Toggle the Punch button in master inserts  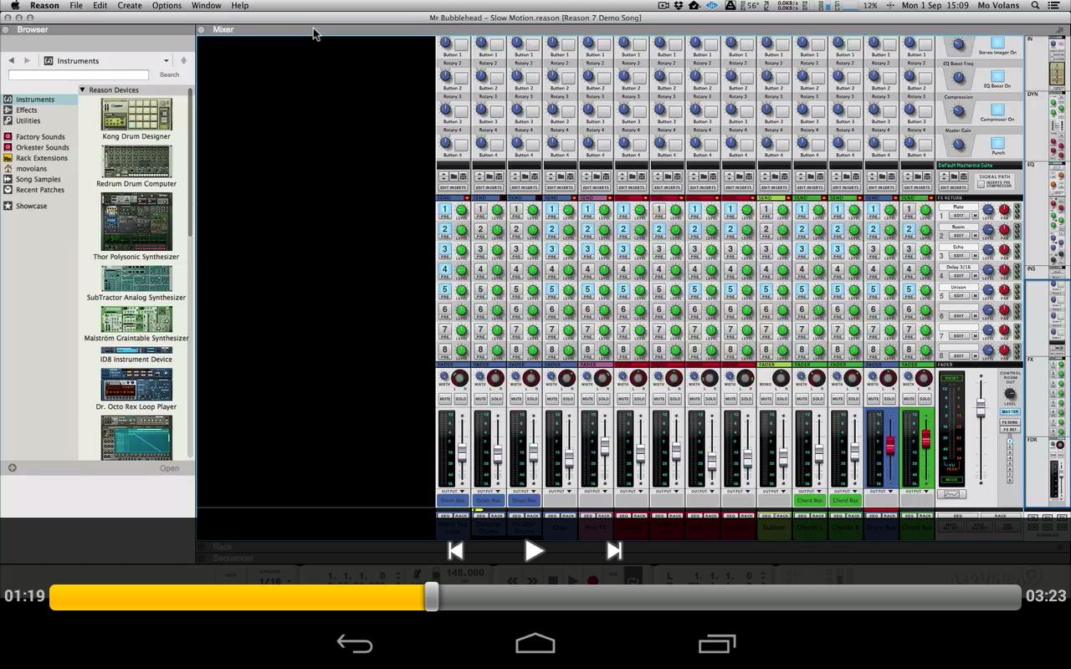coord(997,144)
